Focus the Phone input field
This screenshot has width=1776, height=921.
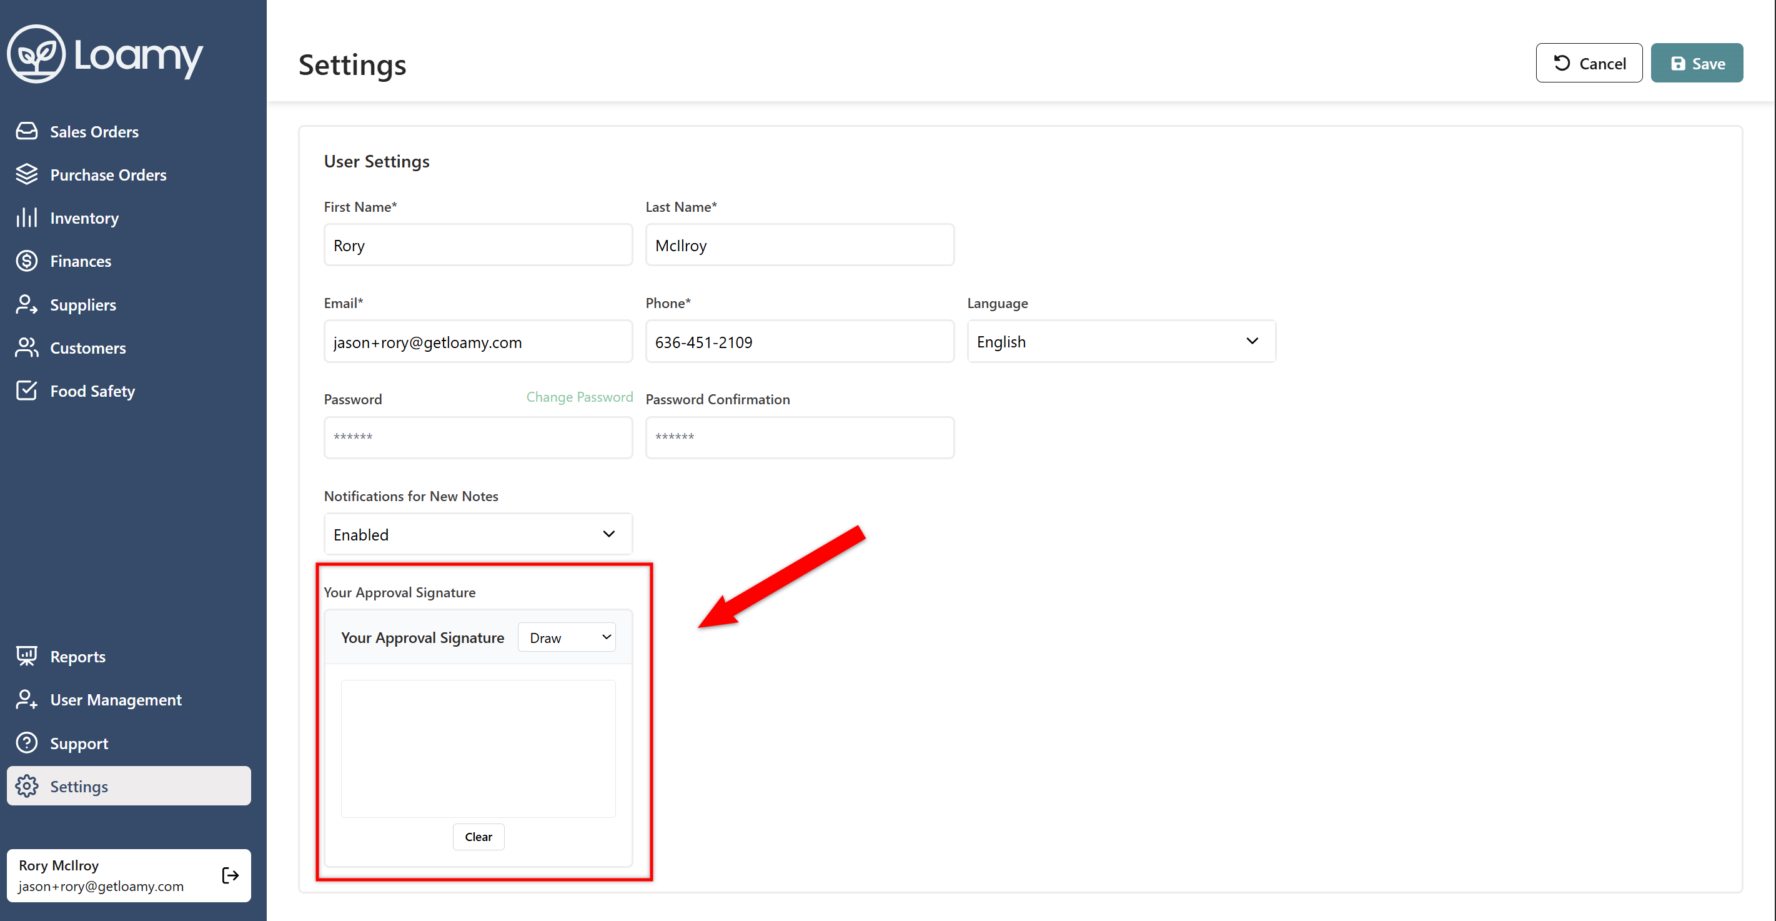pyautogui.click(x=800, y=341)
